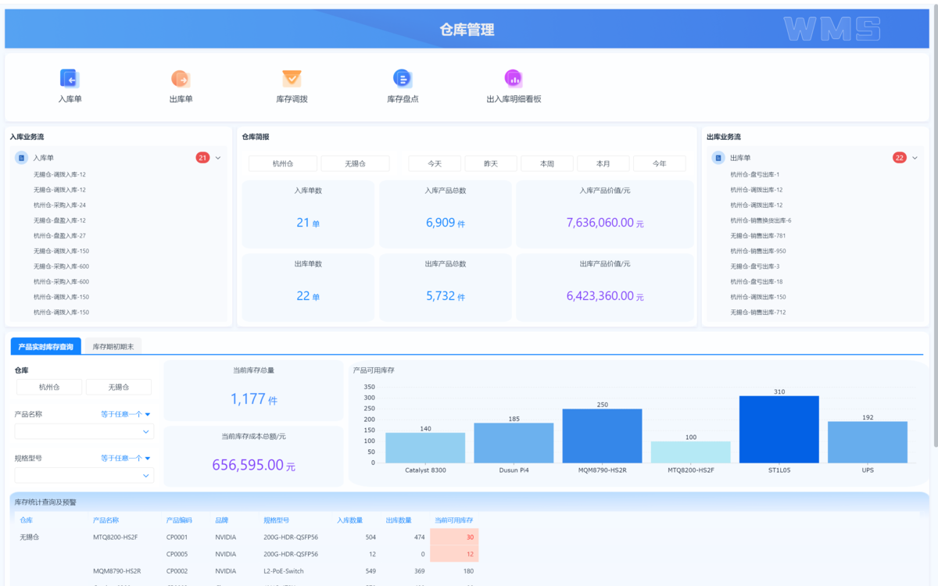938x586 pixels.
Task: Open the 出入库明细看板 chart icon
Action: 514,78
